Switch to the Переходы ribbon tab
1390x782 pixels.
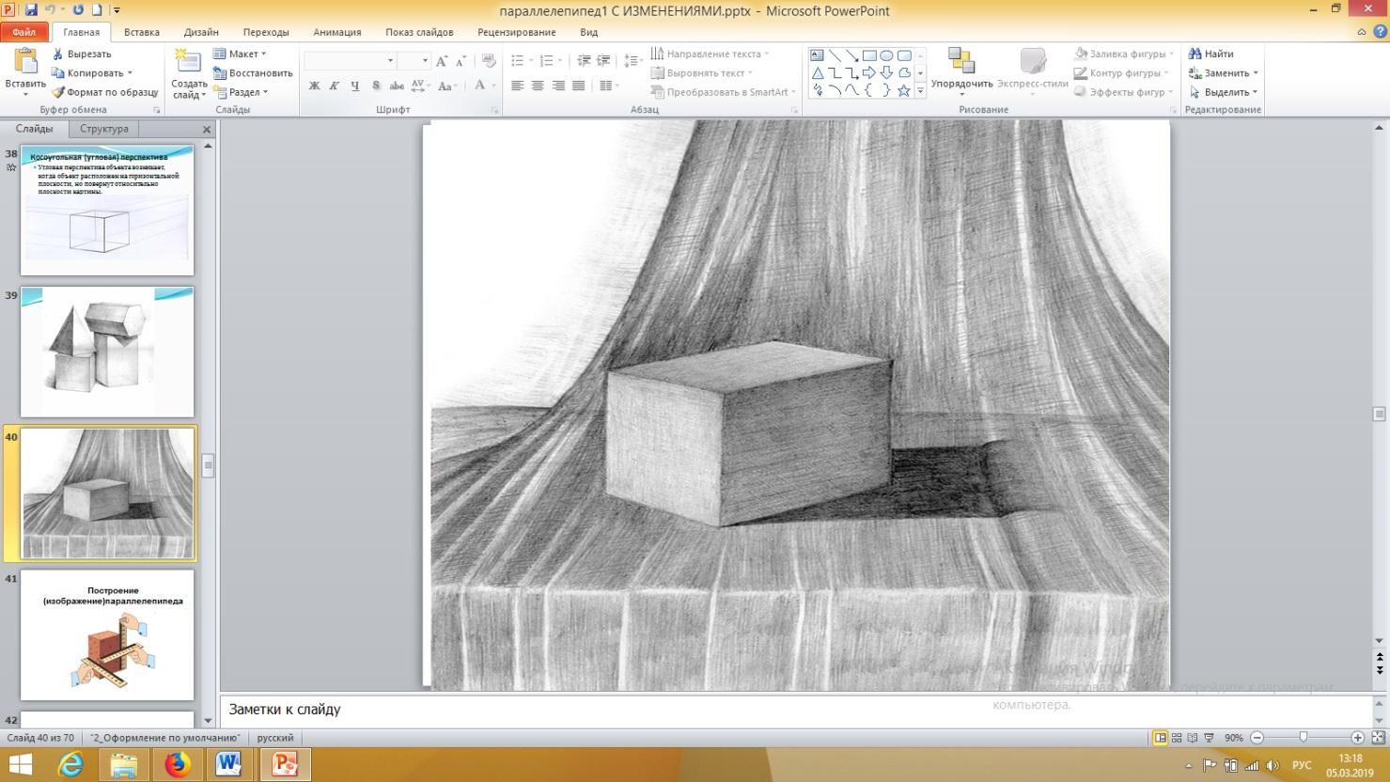pyautogui.click(x=266, y=32)
